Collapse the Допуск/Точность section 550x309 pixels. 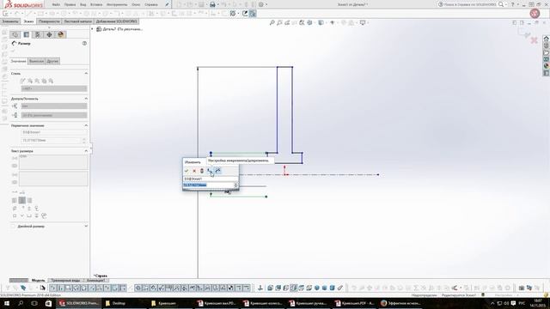tap(86, 99)
